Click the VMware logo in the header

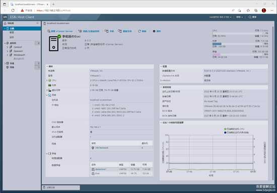(5, 17)
